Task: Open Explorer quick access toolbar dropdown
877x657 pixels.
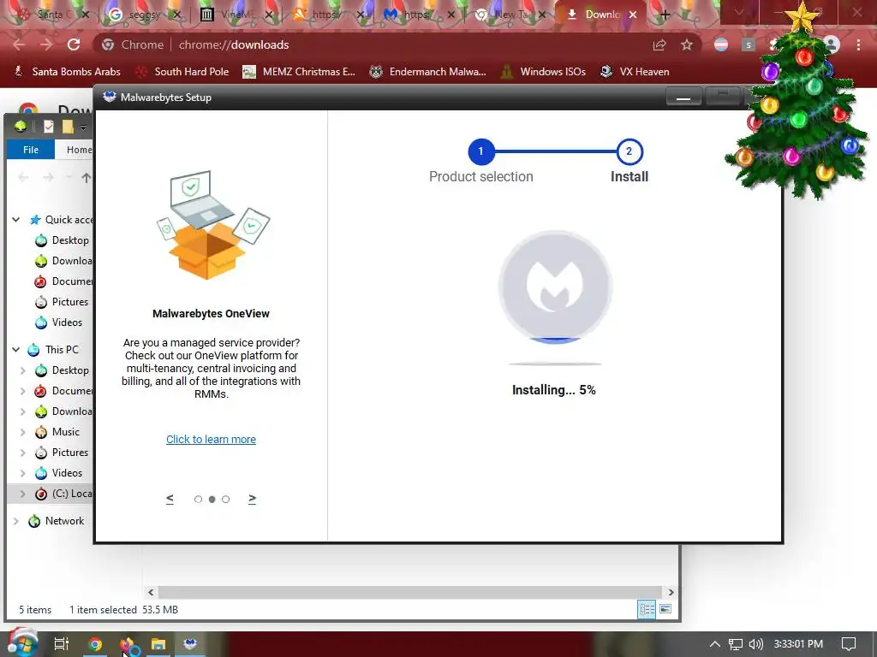Action: pos(83,128)
